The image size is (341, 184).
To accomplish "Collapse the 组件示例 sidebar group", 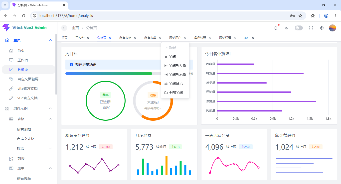I will click(50, 108).
